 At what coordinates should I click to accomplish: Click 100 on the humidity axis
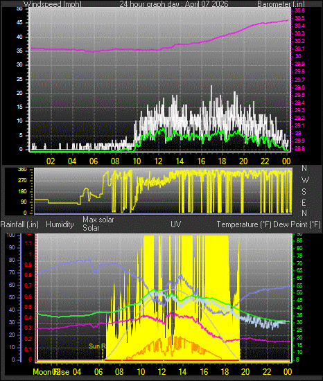10,235
